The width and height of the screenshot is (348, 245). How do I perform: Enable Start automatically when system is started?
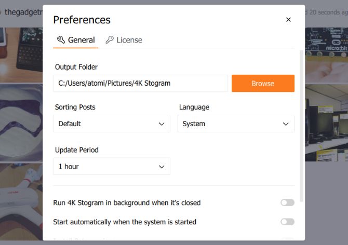pos(287,222)
